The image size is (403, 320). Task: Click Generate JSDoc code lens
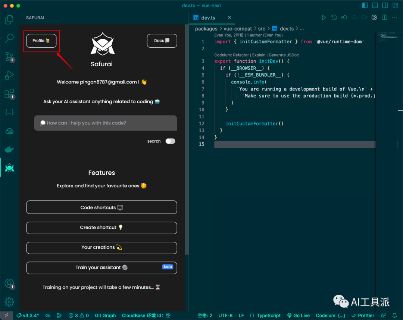pyautogui.click(x=284, y=55)
